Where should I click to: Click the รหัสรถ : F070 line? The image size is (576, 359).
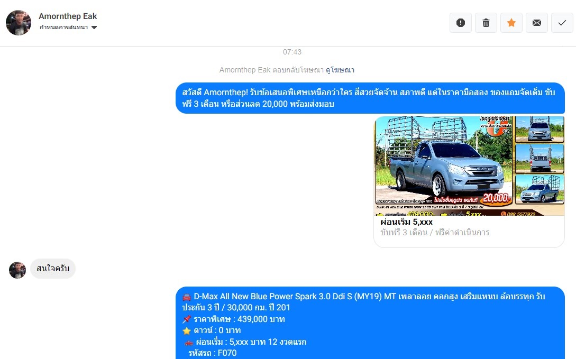212,353
